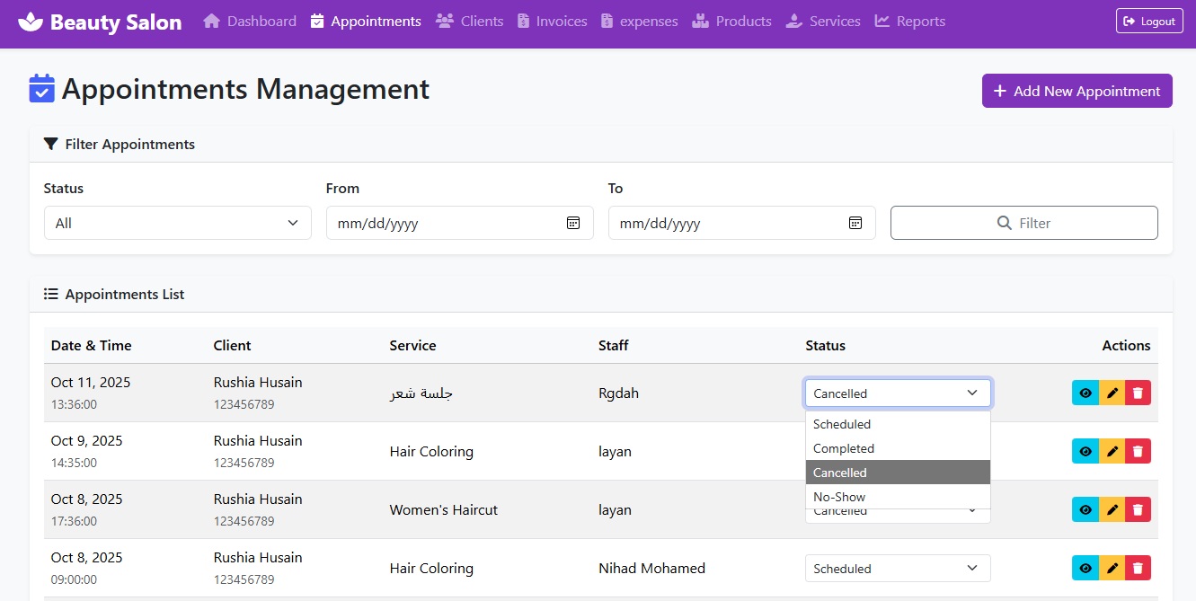Viewport: 1196px width, 601px height.
Task: Open the Status filter dropdown showing All
Action: coord(177,222)
